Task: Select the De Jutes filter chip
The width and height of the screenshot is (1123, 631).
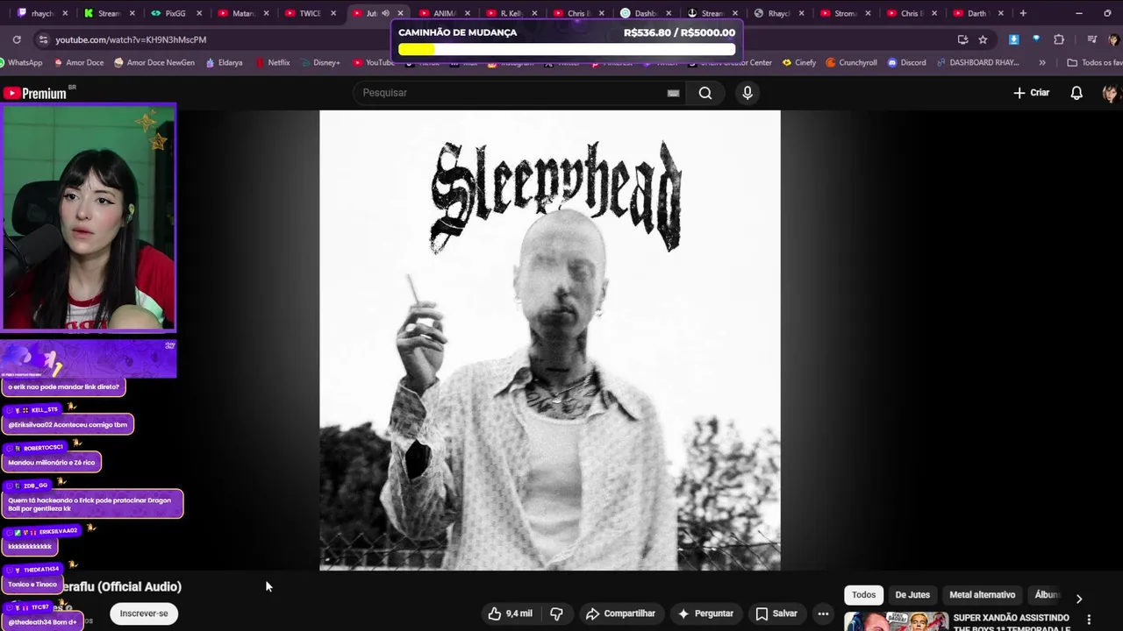Action: pos(912,594)
